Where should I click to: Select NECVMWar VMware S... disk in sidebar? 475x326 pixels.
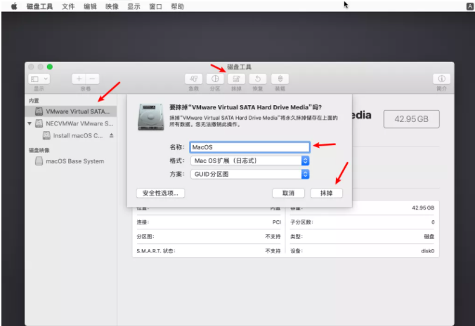tap(71, 123)
